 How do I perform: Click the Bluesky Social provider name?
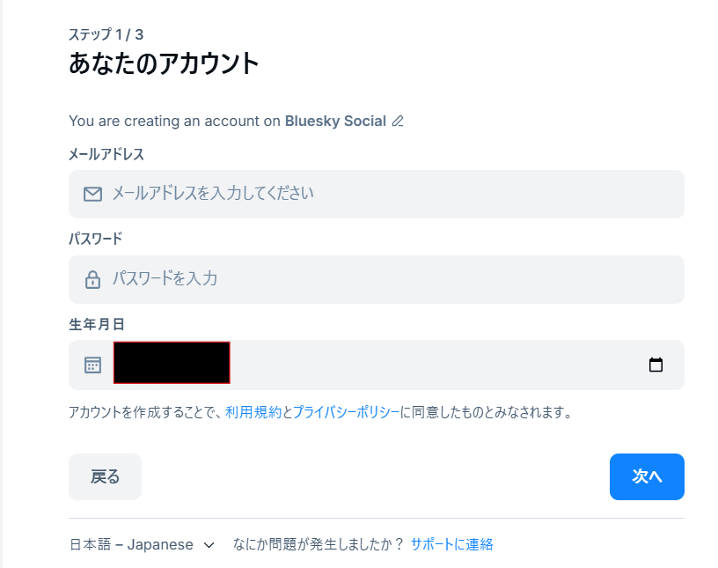tap(335, 122)
